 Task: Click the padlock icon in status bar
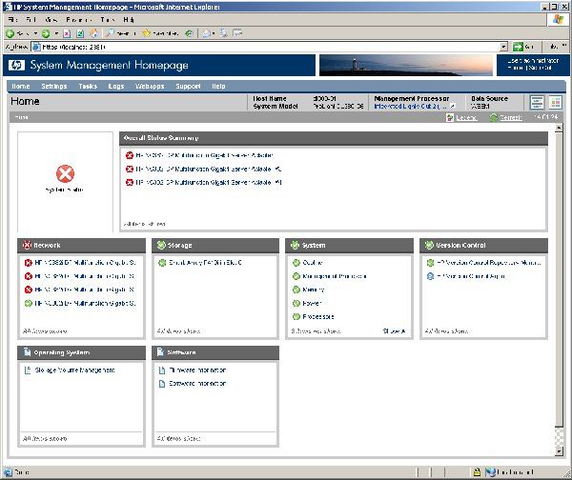click(477, 472)
